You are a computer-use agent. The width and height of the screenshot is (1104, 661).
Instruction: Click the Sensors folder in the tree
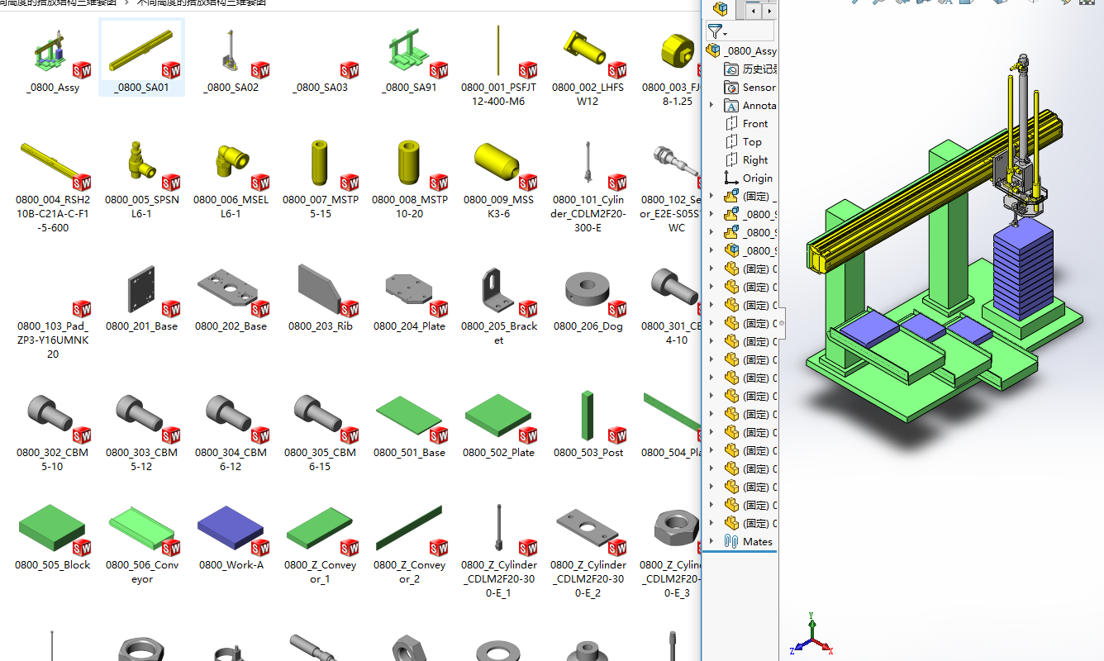click(x=749, y=87)
